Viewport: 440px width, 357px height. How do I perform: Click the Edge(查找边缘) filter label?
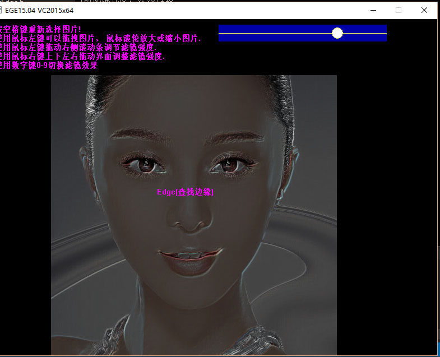[x=185, y=192]
